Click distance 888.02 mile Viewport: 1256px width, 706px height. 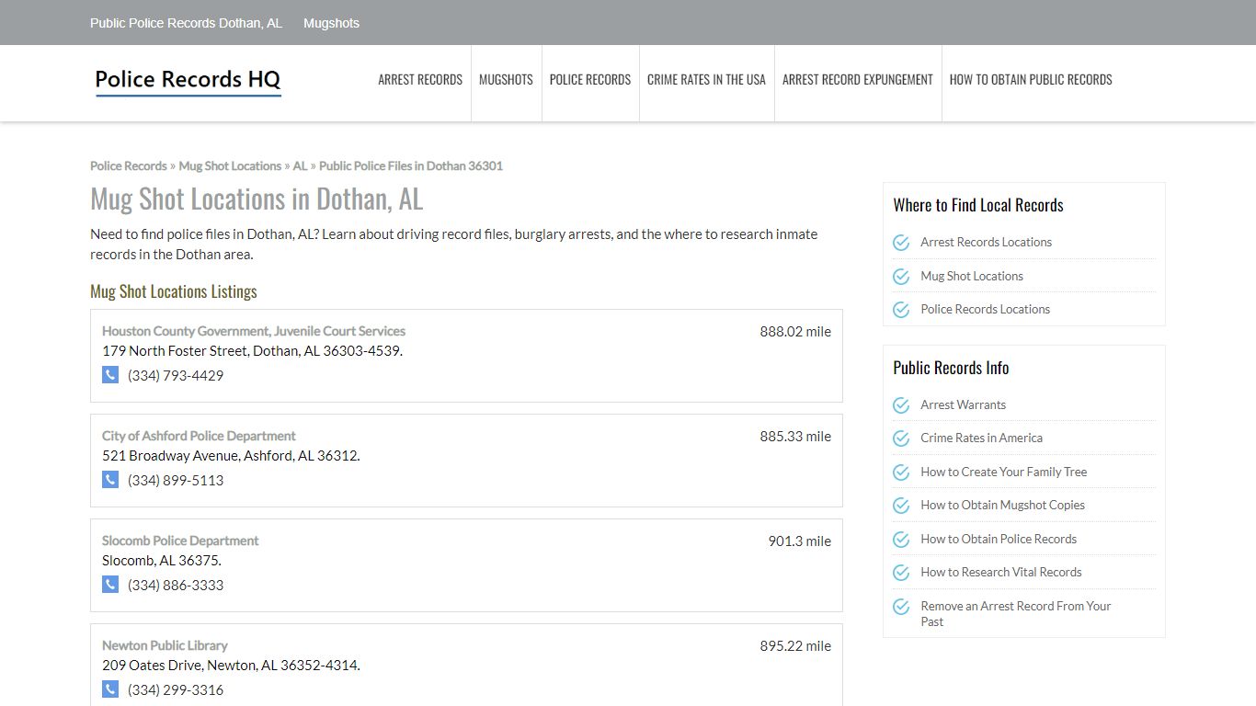tap(795, 332)
